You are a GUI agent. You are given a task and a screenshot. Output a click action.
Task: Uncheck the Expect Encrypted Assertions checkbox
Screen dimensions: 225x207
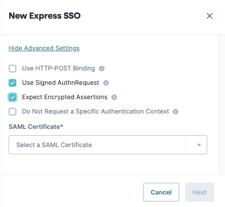tap(12, 97)
